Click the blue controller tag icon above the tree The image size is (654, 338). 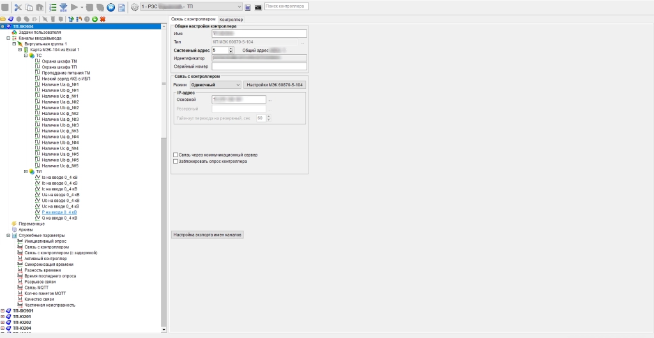pos(11,19)
